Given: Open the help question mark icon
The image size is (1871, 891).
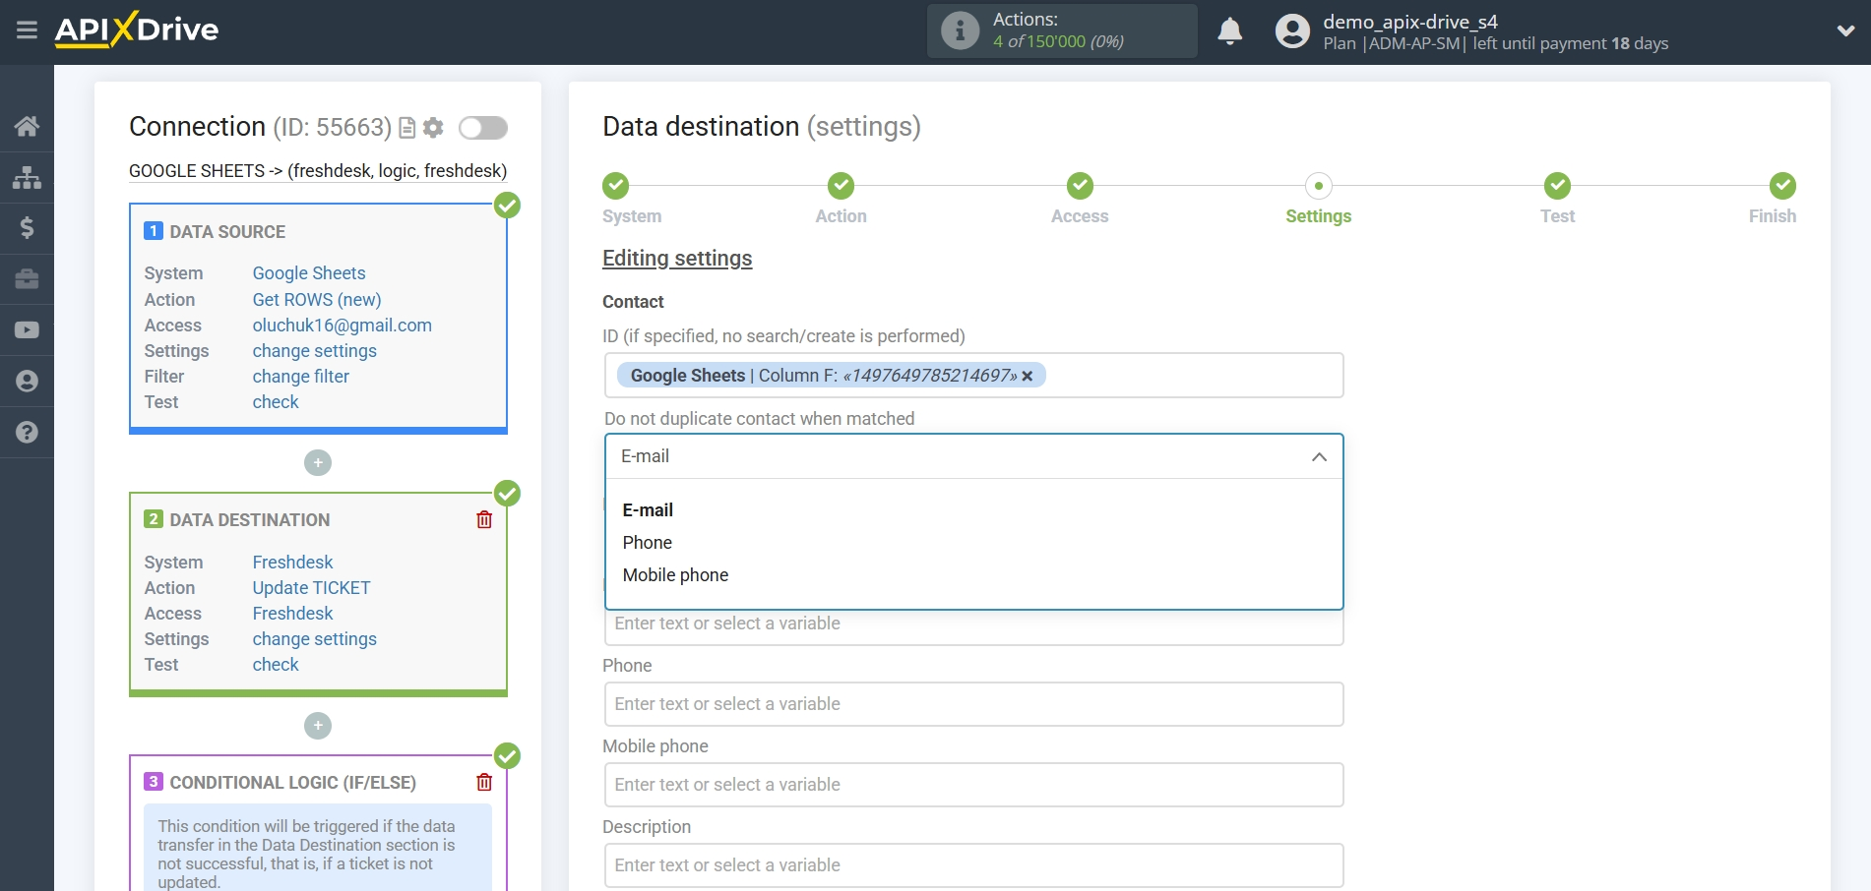Looking at the screenshot, I should coord(27,433).
